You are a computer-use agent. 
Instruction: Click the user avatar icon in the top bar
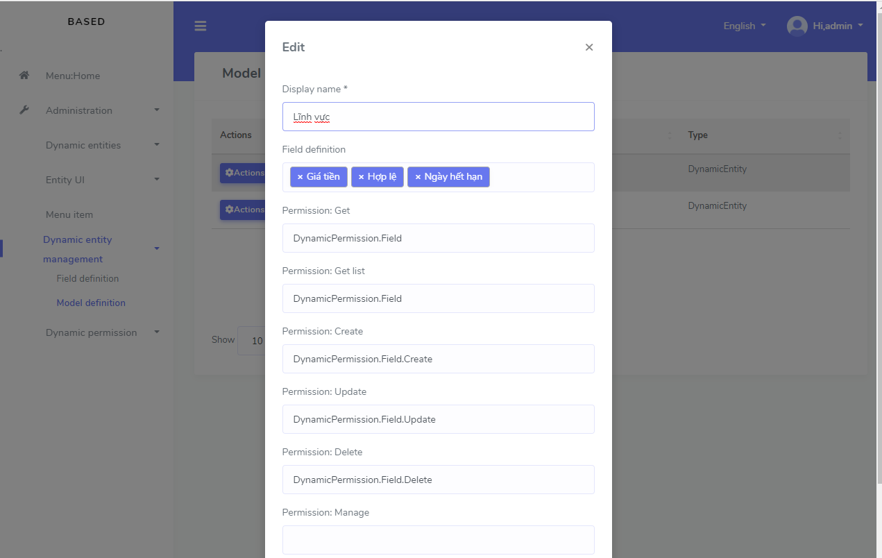click(796, 25)
